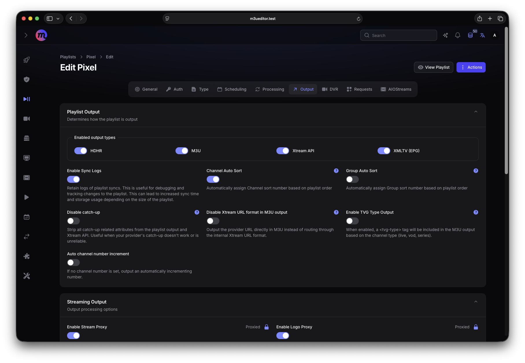Collapse the Playlist Output section
Viewport: 525px width, 363px height.
pos(476,112)
